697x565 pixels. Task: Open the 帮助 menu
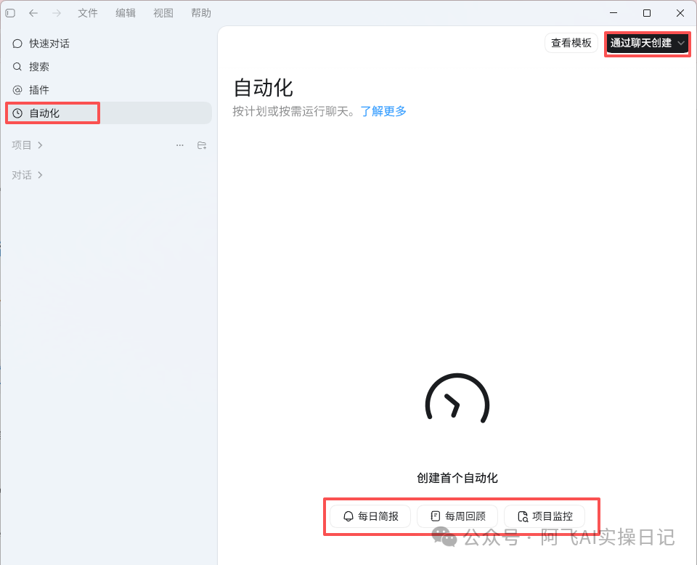pyautogui.click(x=201, y=13)
